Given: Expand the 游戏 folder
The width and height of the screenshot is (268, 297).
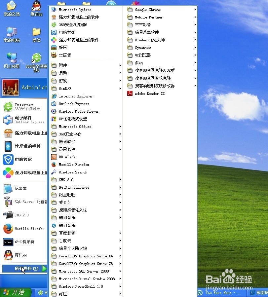Looking at the screenshot, I should (x=86, y=81).
